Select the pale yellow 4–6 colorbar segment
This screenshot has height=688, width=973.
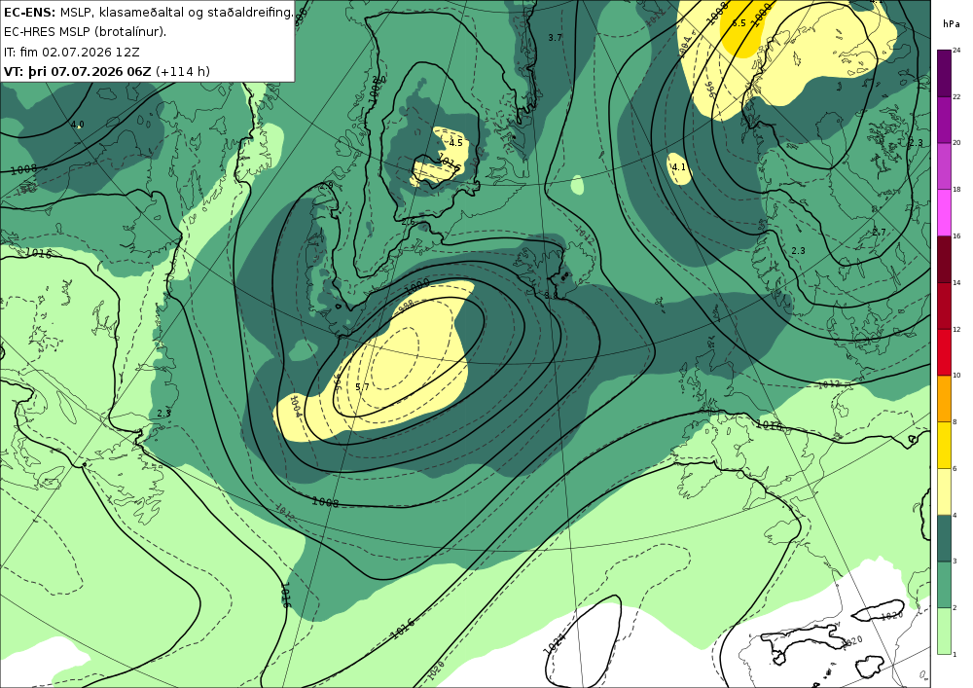[x=944, y=492]
